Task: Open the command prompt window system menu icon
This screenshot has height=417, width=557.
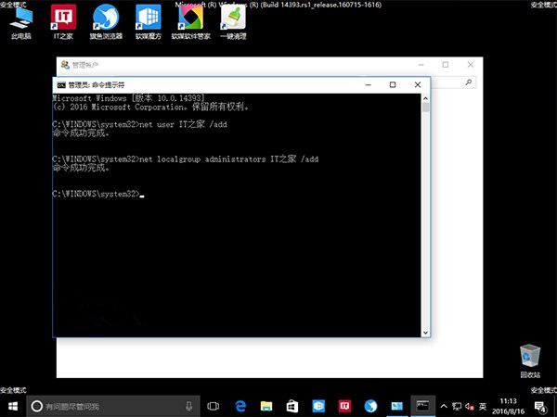Action: coord(61,85)
